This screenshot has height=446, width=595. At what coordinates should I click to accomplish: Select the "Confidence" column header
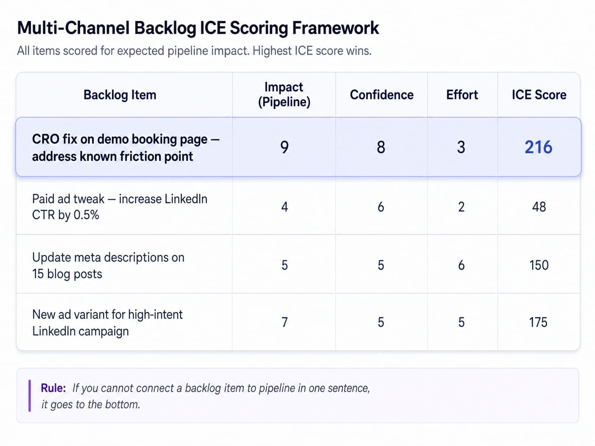[x=381, y=95]
